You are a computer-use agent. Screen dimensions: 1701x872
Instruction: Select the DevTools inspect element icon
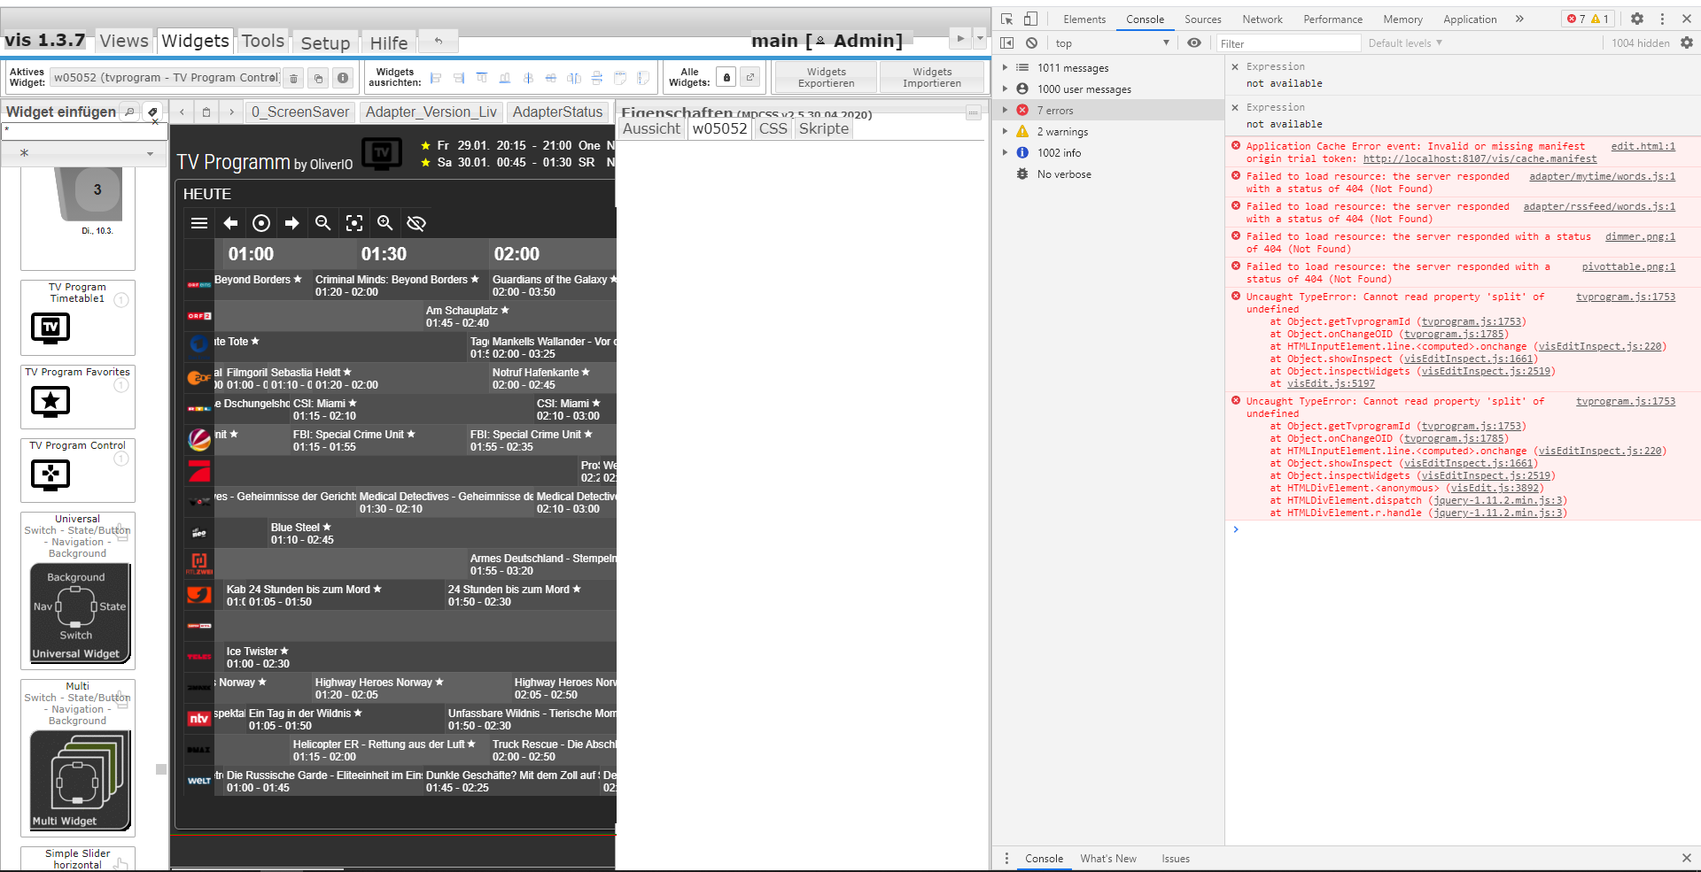coord(1007,19)
